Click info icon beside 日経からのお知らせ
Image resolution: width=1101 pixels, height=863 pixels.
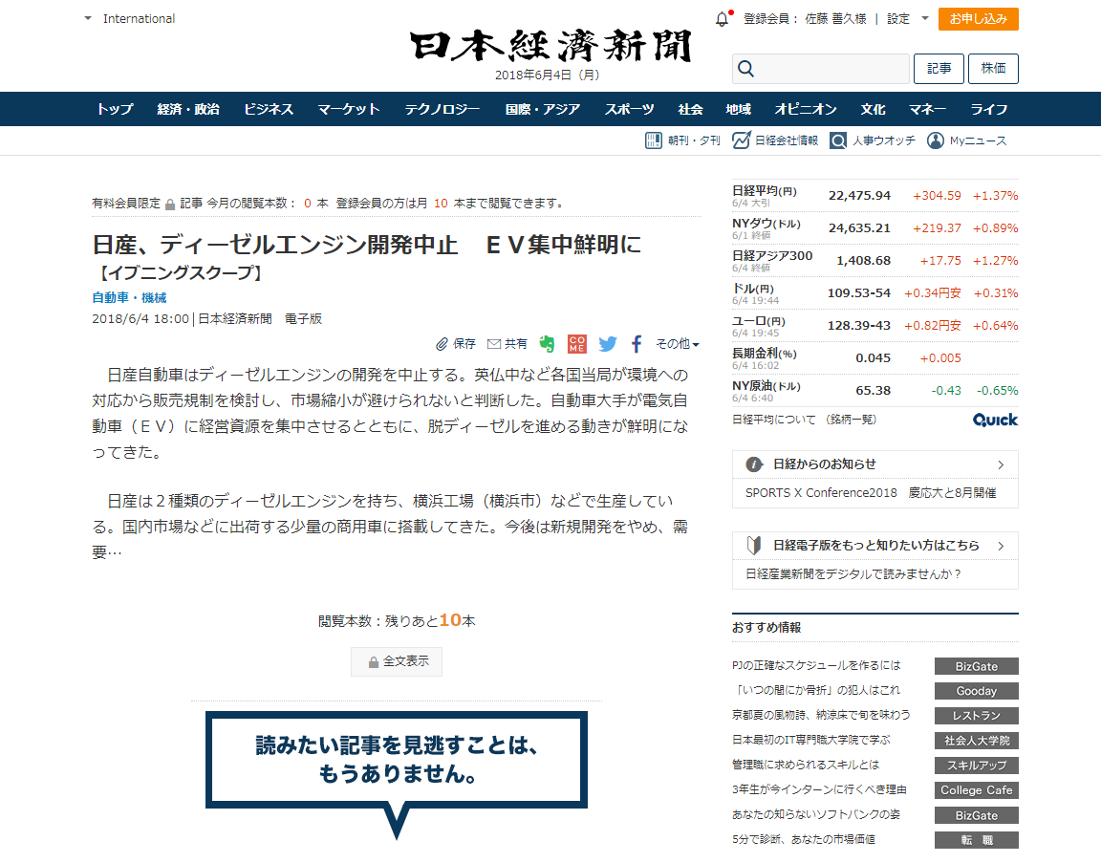754,464
